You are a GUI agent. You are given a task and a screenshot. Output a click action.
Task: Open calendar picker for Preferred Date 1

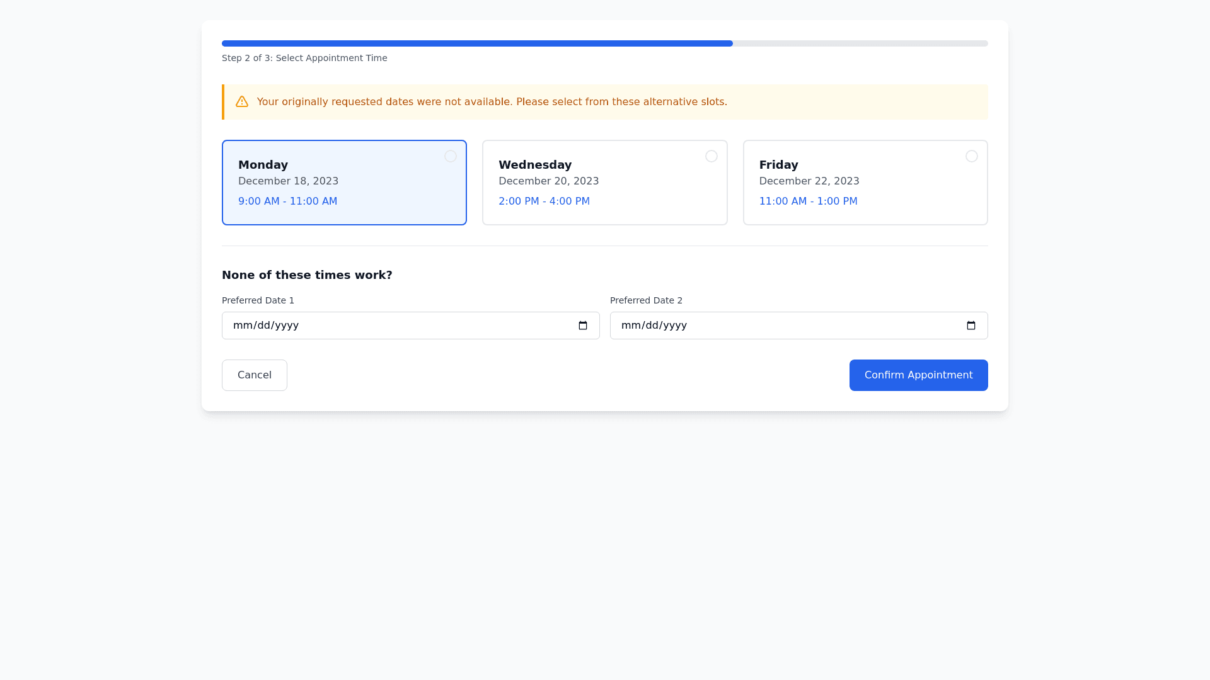coord(583,326)
